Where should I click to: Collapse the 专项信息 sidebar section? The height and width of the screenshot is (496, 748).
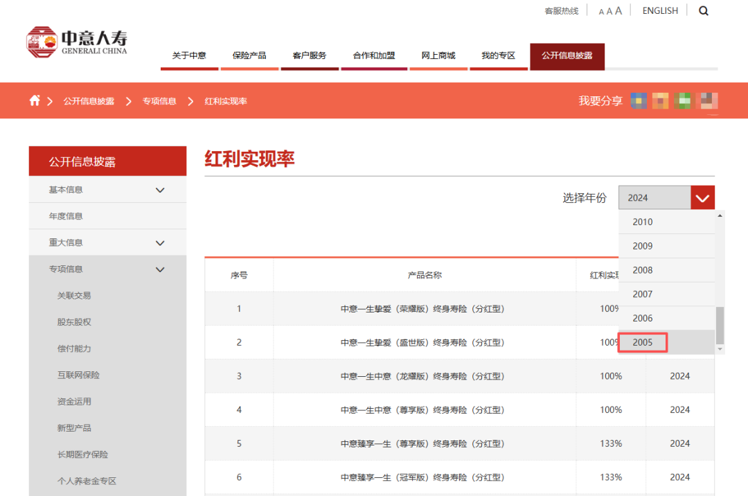point(160,269)
